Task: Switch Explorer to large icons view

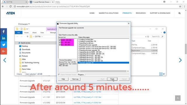Action: point(164,74)
